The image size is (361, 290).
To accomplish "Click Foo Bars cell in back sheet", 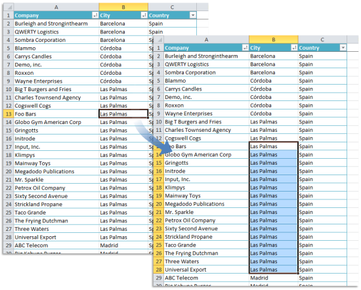I will coord(56,114).
